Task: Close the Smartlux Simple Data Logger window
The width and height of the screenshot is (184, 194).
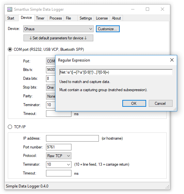Action: click(162, 9)
